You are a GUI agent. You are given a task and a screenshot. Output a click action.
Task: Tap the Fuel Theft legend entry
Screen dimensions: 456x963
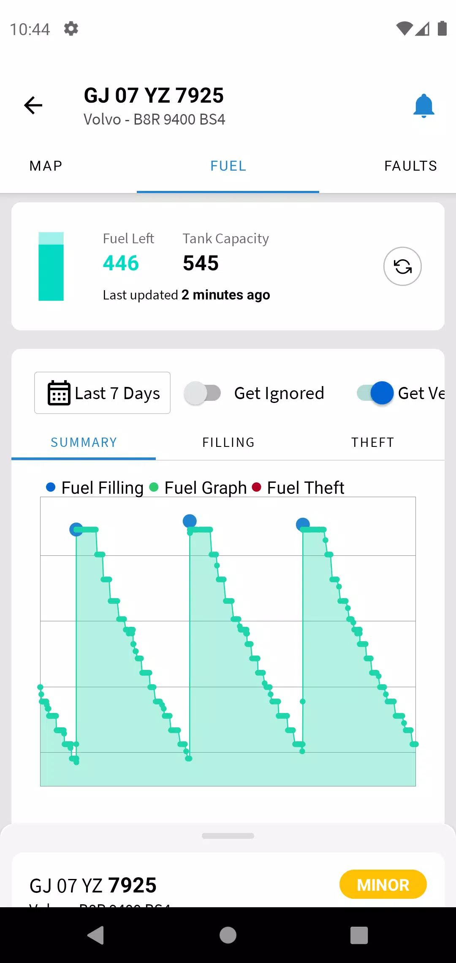[299, 488]
